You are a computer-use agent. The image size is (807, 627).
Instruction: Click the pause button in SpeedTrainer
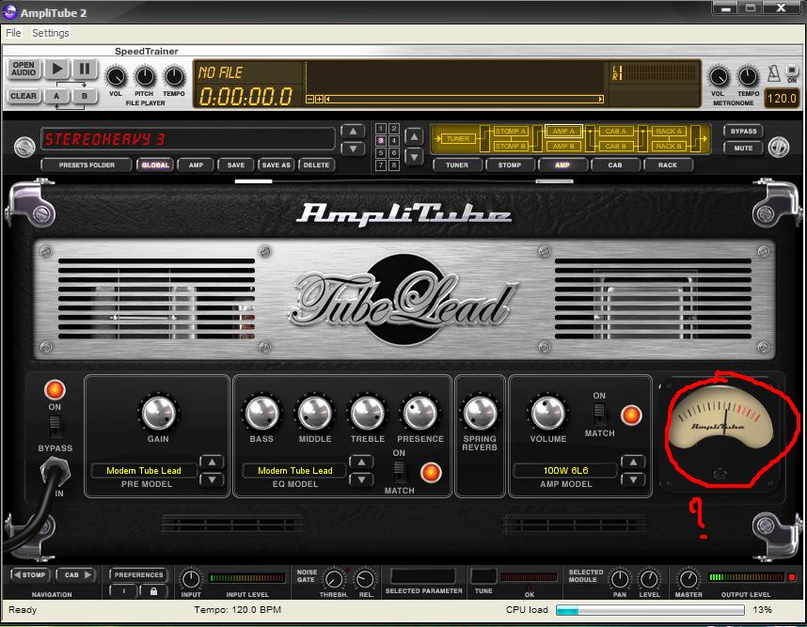[x=85, y=69]
